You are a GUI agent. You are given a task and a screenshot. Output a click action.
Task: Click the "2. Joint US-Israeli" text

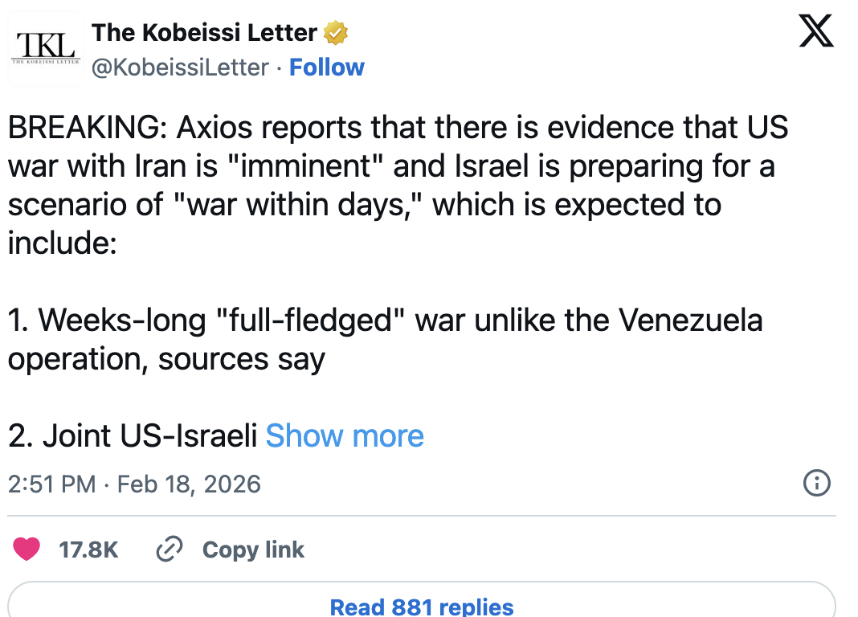click(x=133, y=435)
